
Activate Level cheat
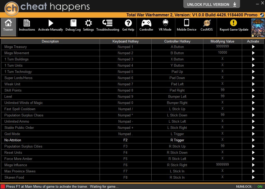point(253,97)
